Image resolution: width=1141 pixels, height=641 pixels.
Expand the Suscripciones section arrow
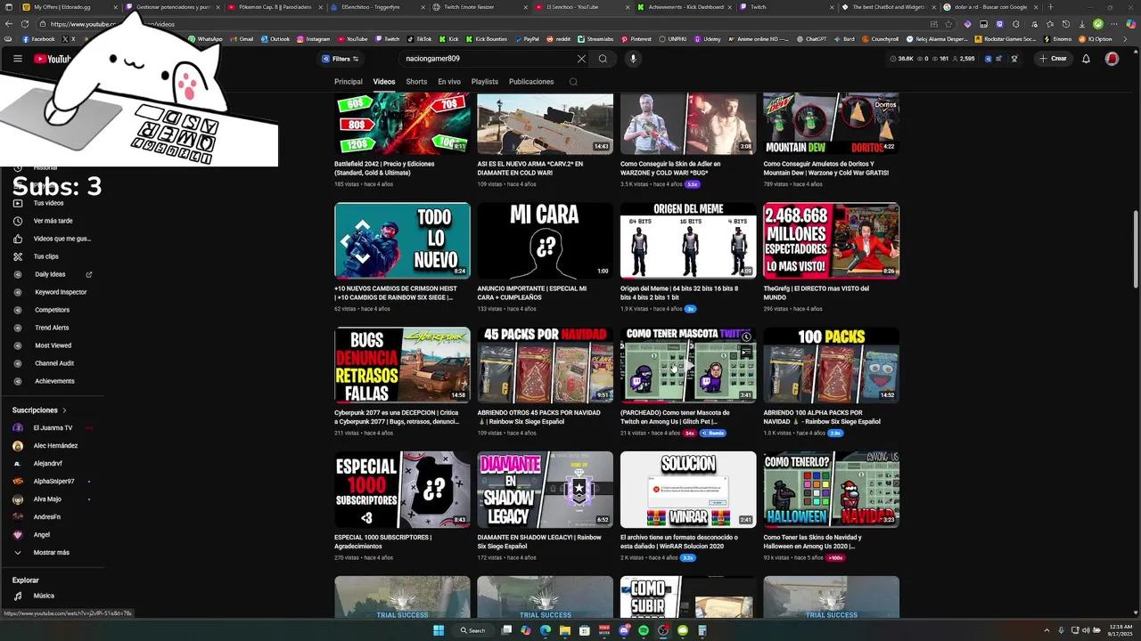[x=64, y=410]
